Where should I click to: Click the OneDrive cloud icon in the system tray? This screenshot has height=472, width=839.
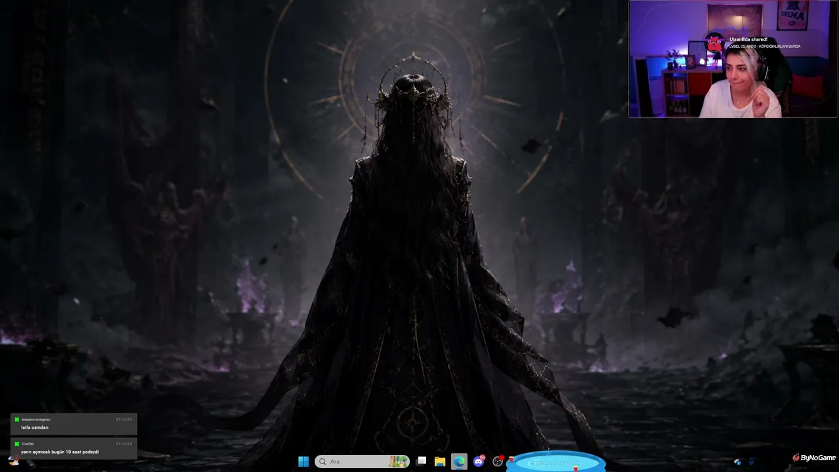click(x=737, y=462)
